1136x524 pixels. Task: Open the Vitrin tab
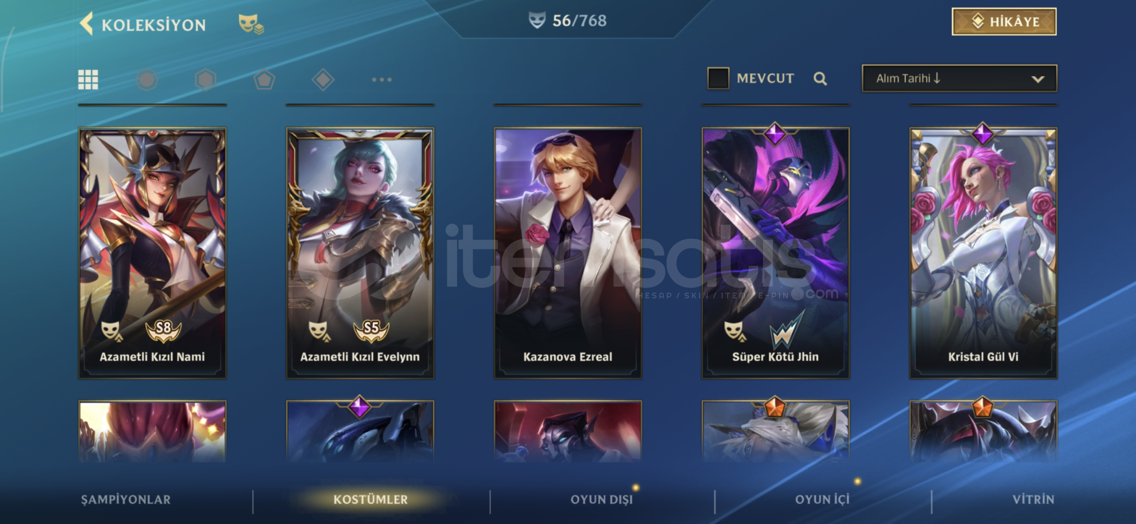1033,500
